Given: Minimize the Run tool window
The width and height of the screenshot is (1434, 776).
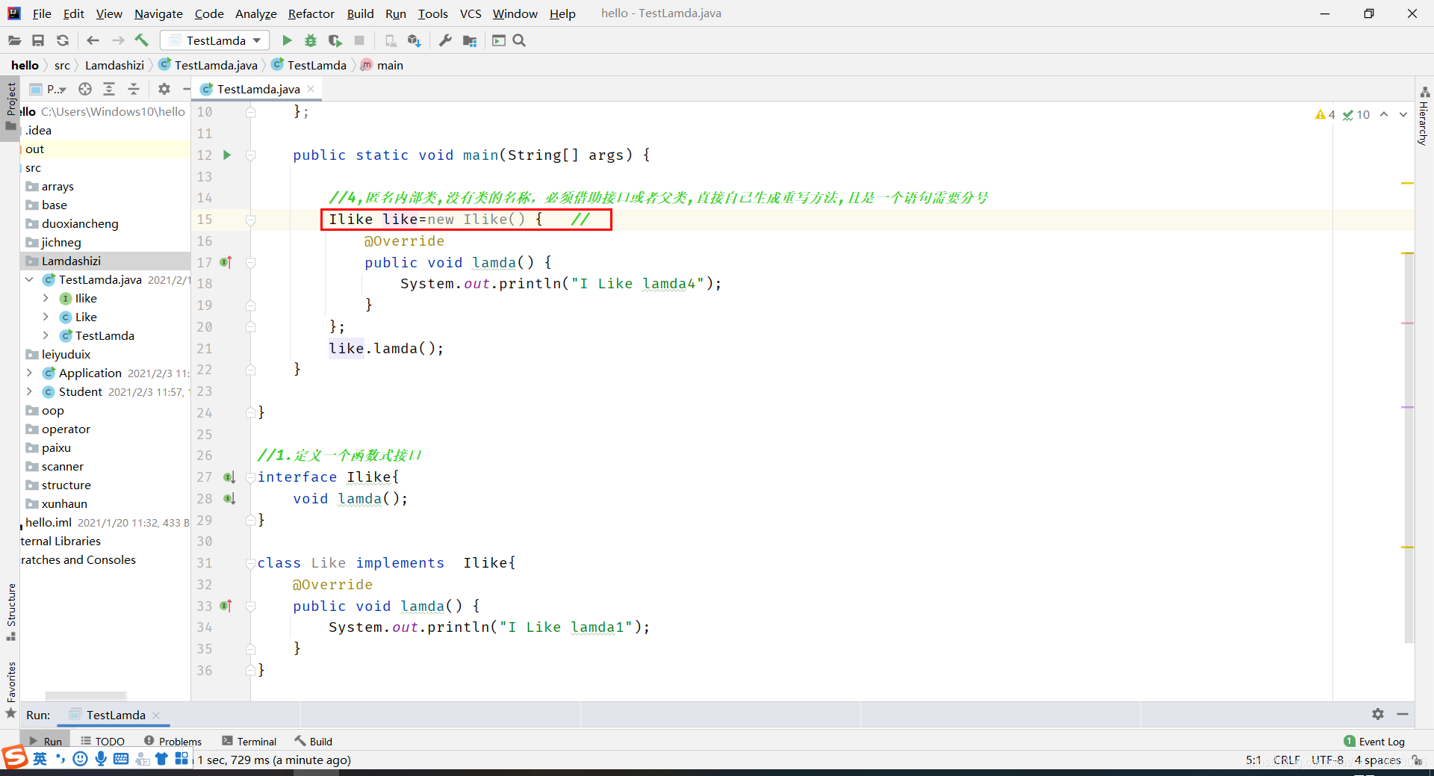Looking at the screenshot, I should point(1403,714).
